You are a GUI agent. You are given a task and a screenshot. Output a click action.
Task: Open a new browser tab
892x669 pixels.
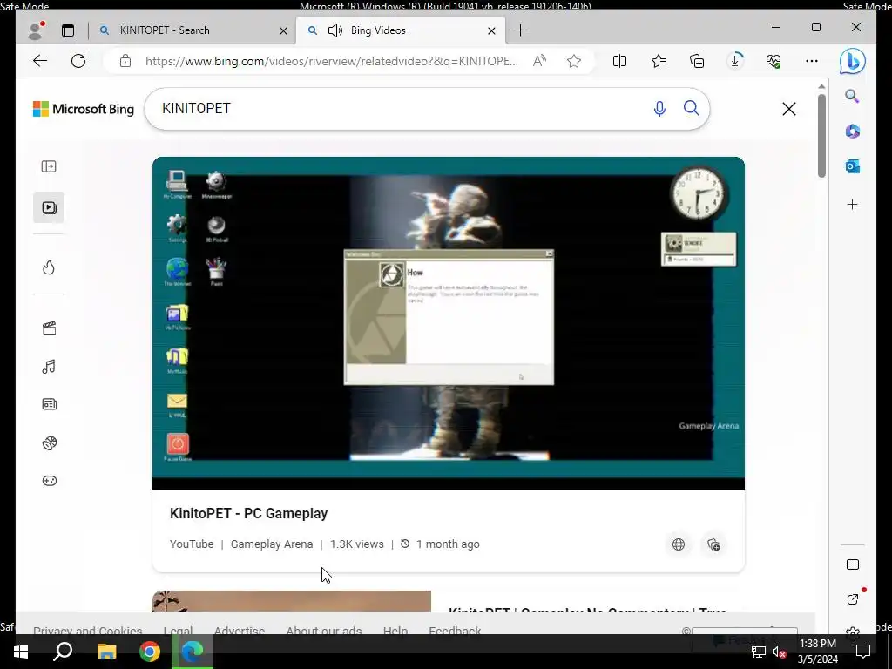tap(520, 30)
